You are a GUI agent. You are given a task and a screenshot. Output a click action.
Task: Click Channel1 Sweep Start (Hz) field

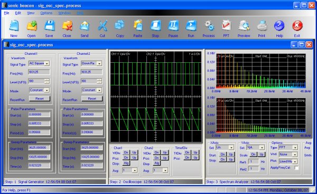(39, 148)
